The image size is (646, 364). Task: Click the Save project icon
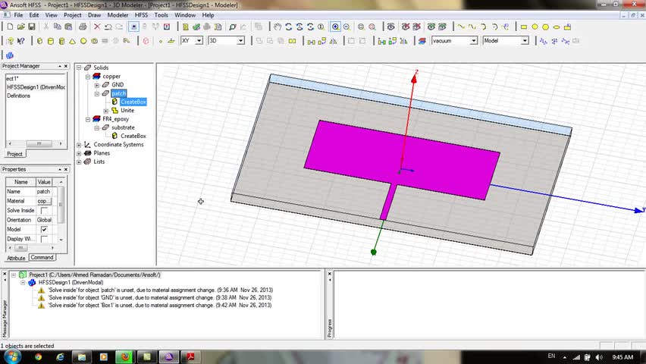point(32,27)
